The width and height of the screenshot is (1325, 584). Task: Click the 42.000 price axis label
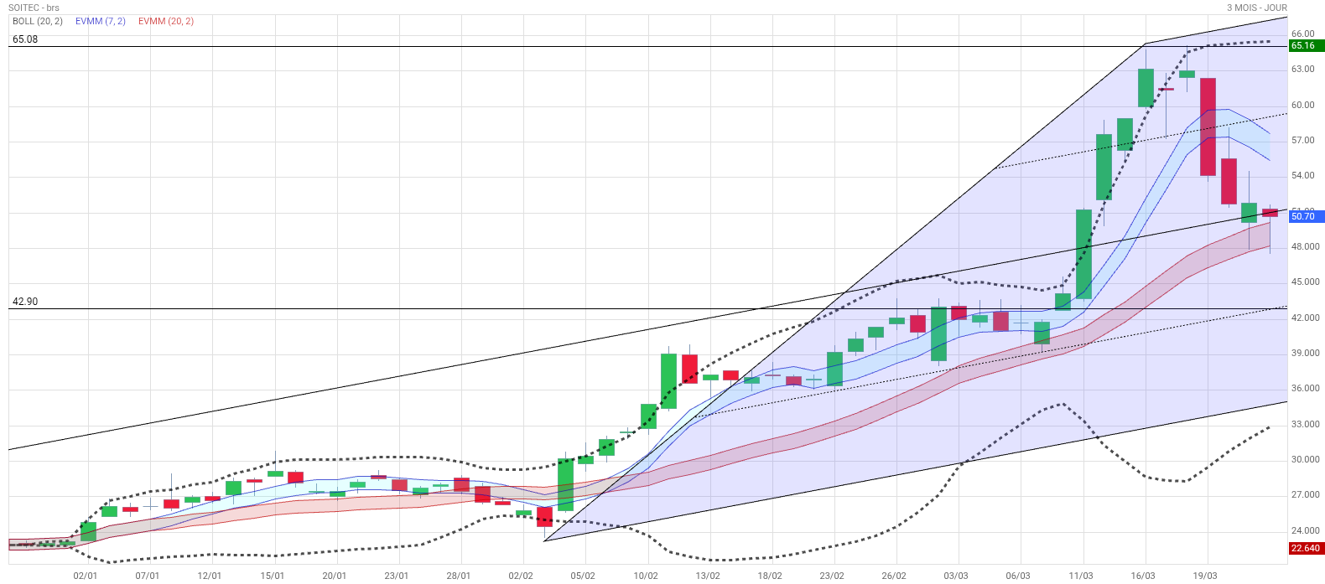tap(1306, 318)
